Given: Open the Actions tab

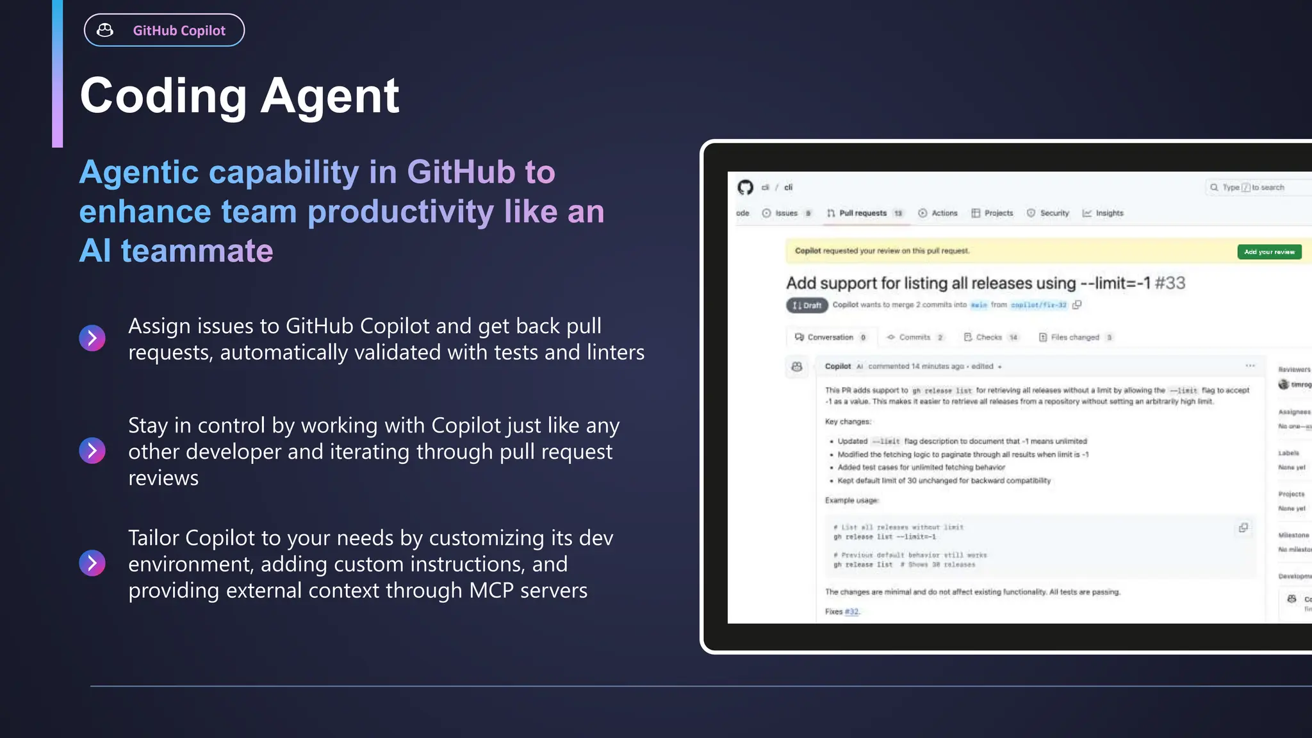Looking at the screenshot, I should [x=938, y=213].
